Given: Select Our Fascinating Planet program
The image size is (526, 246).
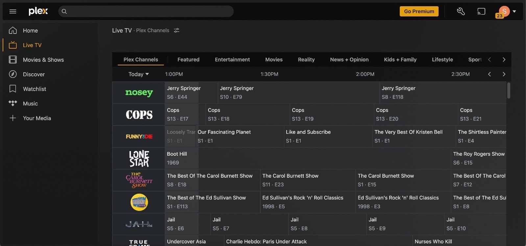Looking at the screenshot, I should coord(239,136).
